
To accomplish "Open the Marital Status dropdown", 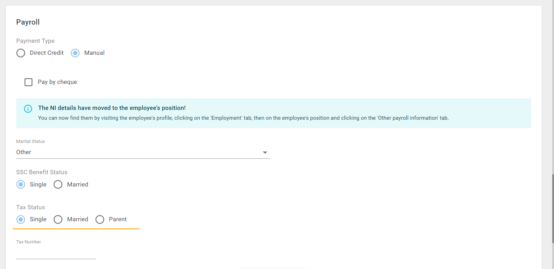I will (x=143, y=152).
